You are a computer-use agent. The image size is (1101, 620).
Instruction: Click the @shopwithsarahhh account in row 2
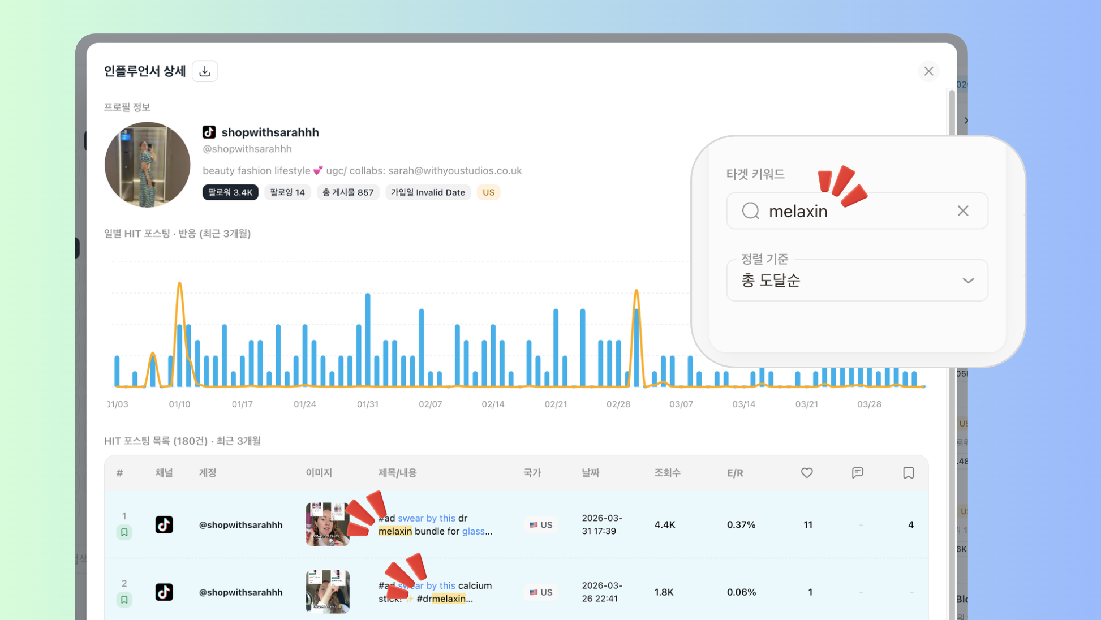click(240, 592)
